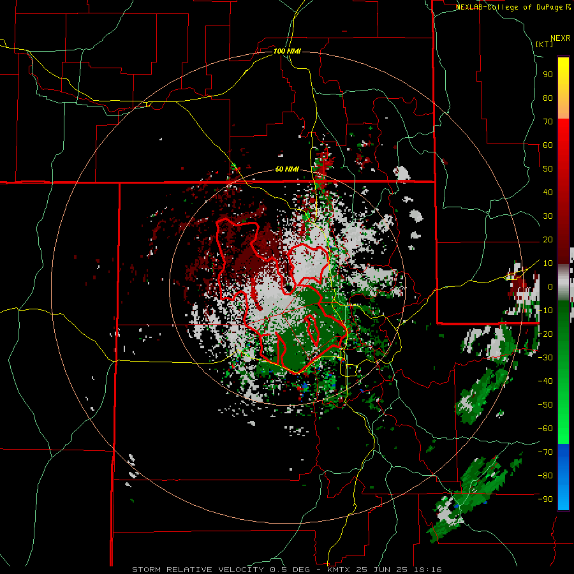The image size is (574, 574).
Task: Click the "-80" value on the velocity scale
Action: point(545,476)
